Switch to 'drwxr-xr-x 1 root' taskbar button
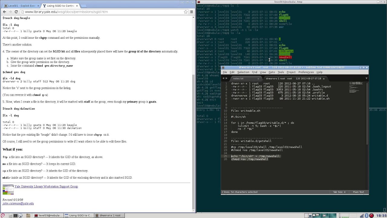387x218 pixels. 109,216
